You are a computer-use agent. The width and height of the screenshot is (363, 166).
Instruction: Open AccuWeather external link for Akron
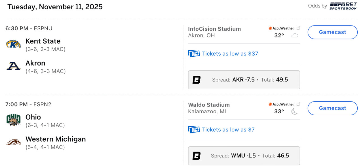[298, 28]
